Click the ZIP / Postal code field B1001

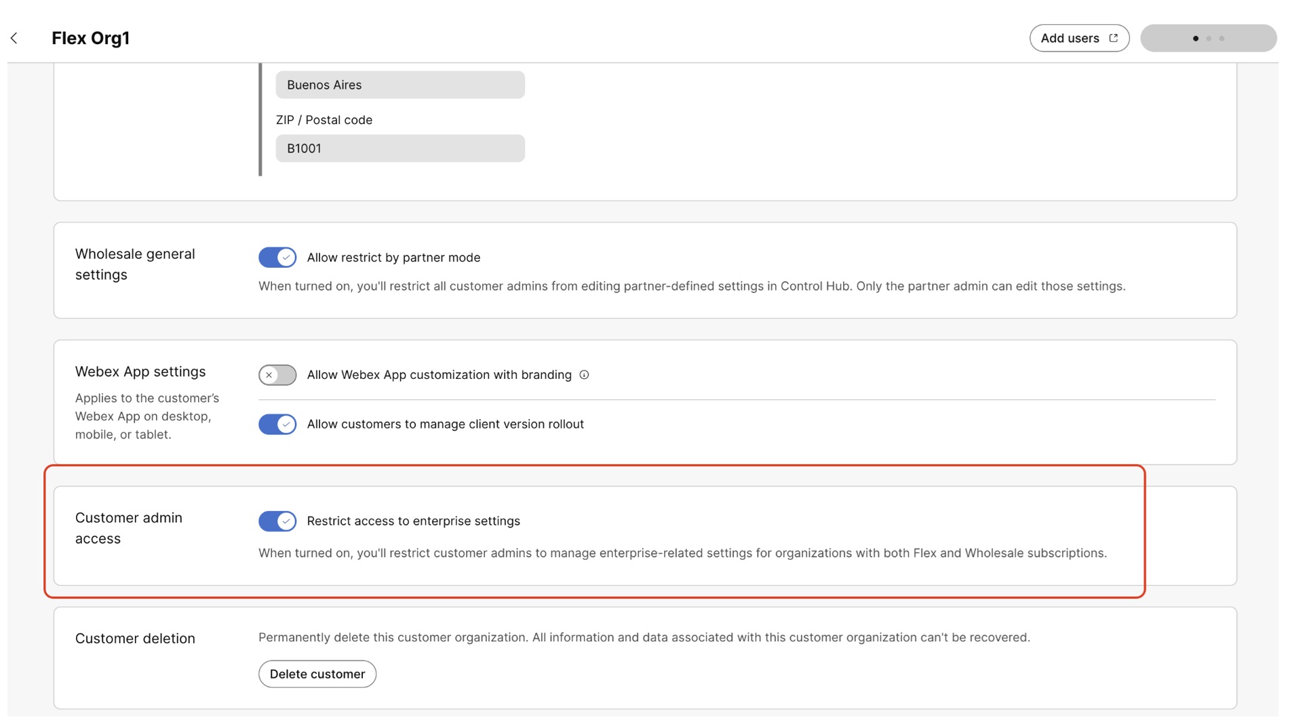click(400, 148)
